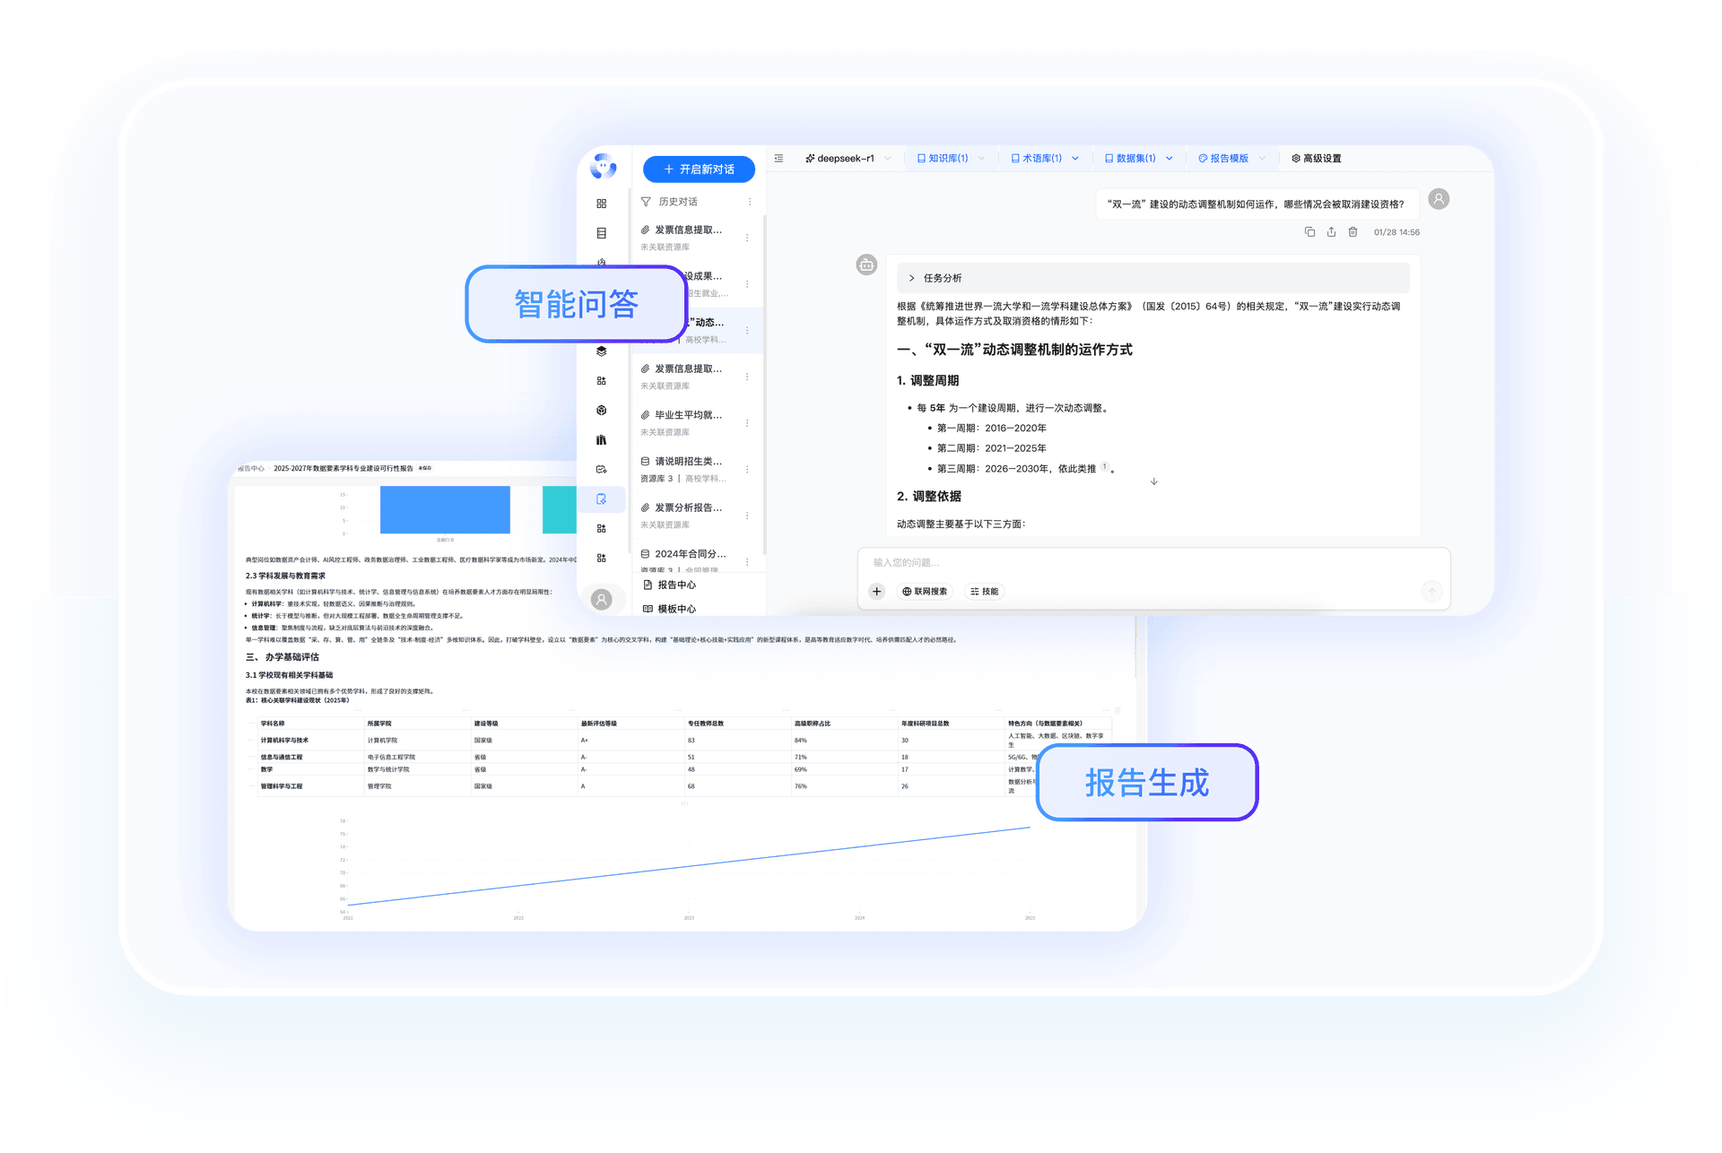Click the scroll-down arrow in the answer
Screen dimensions: 1722x1153
1154,481
